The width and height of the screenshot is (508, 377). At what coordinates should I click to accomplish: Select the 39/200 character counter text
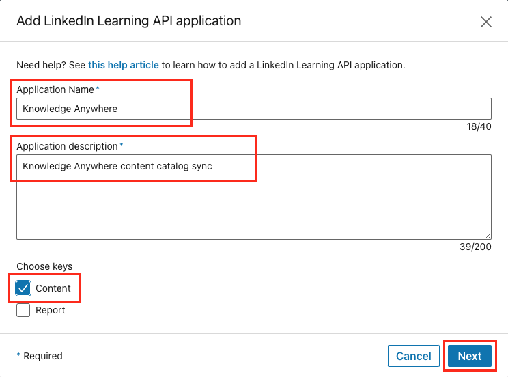[x=475, y=247]
